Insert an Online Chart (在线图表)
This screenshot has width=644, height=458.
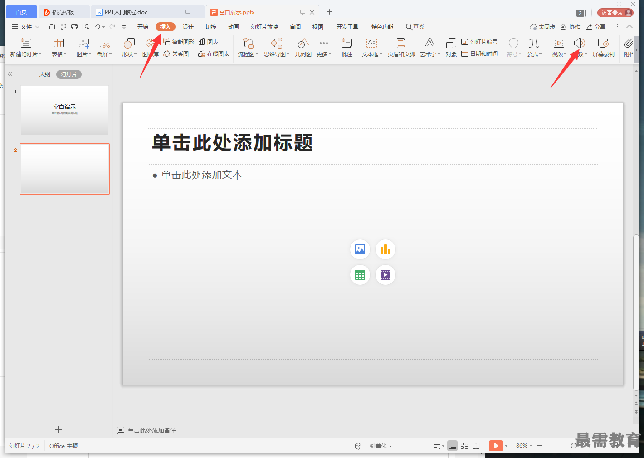click(214, 54)
